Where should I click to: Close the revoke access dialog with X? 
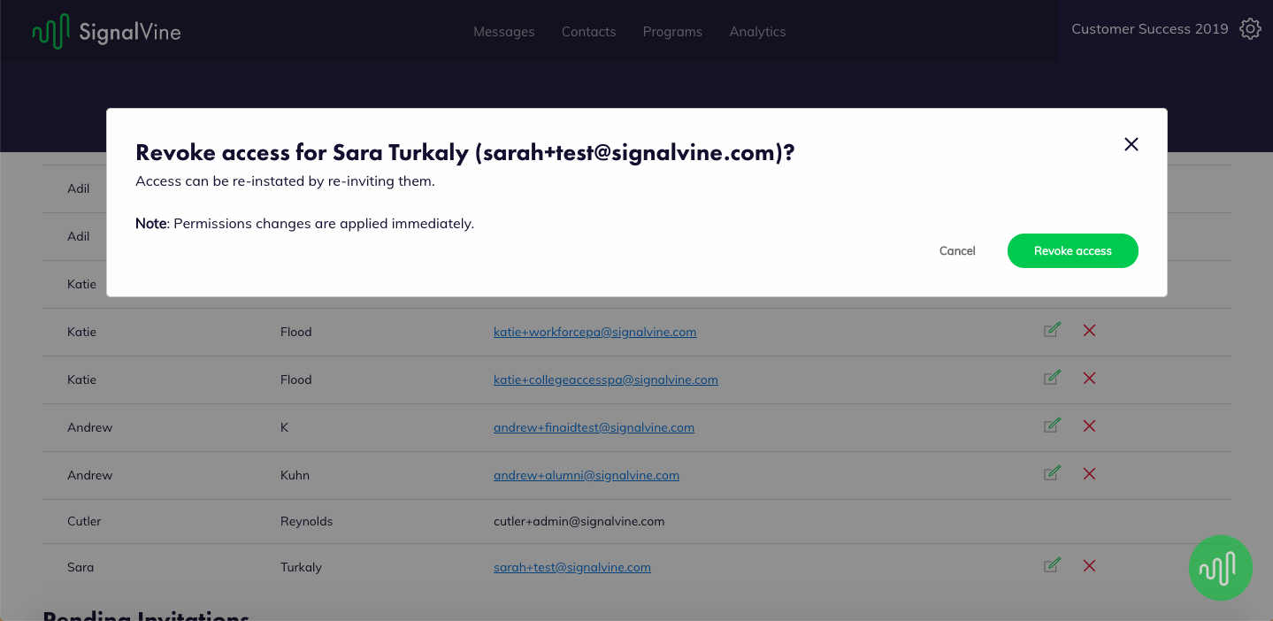pos(1131,144)
